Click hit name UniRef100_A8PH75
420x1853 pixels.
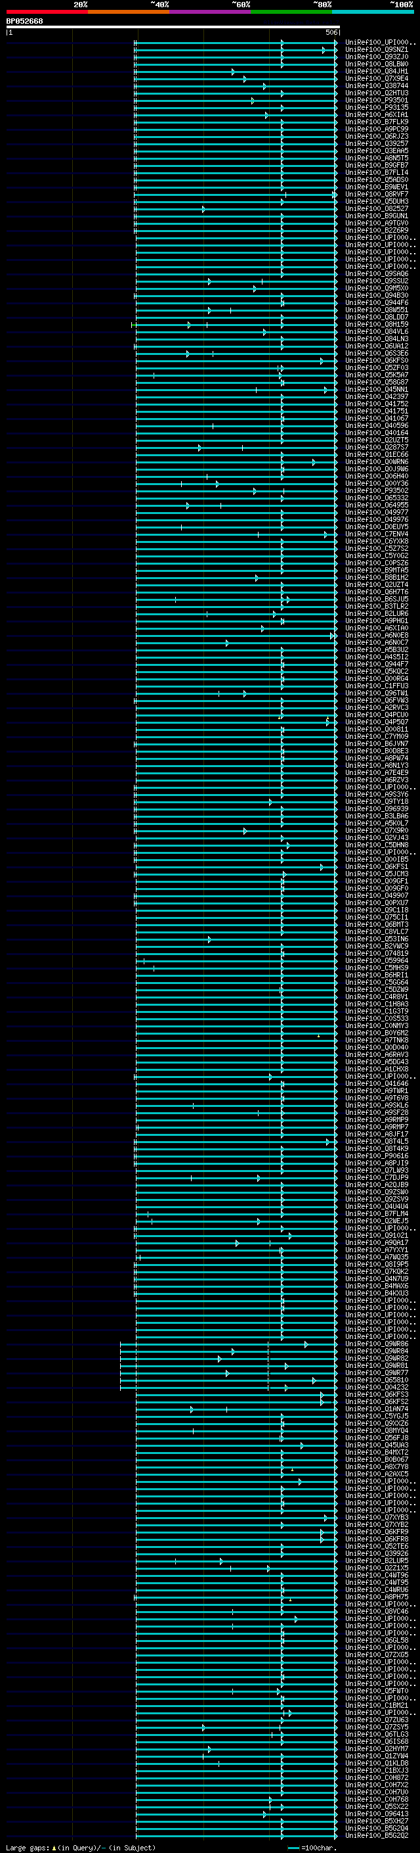(377, 1597)
